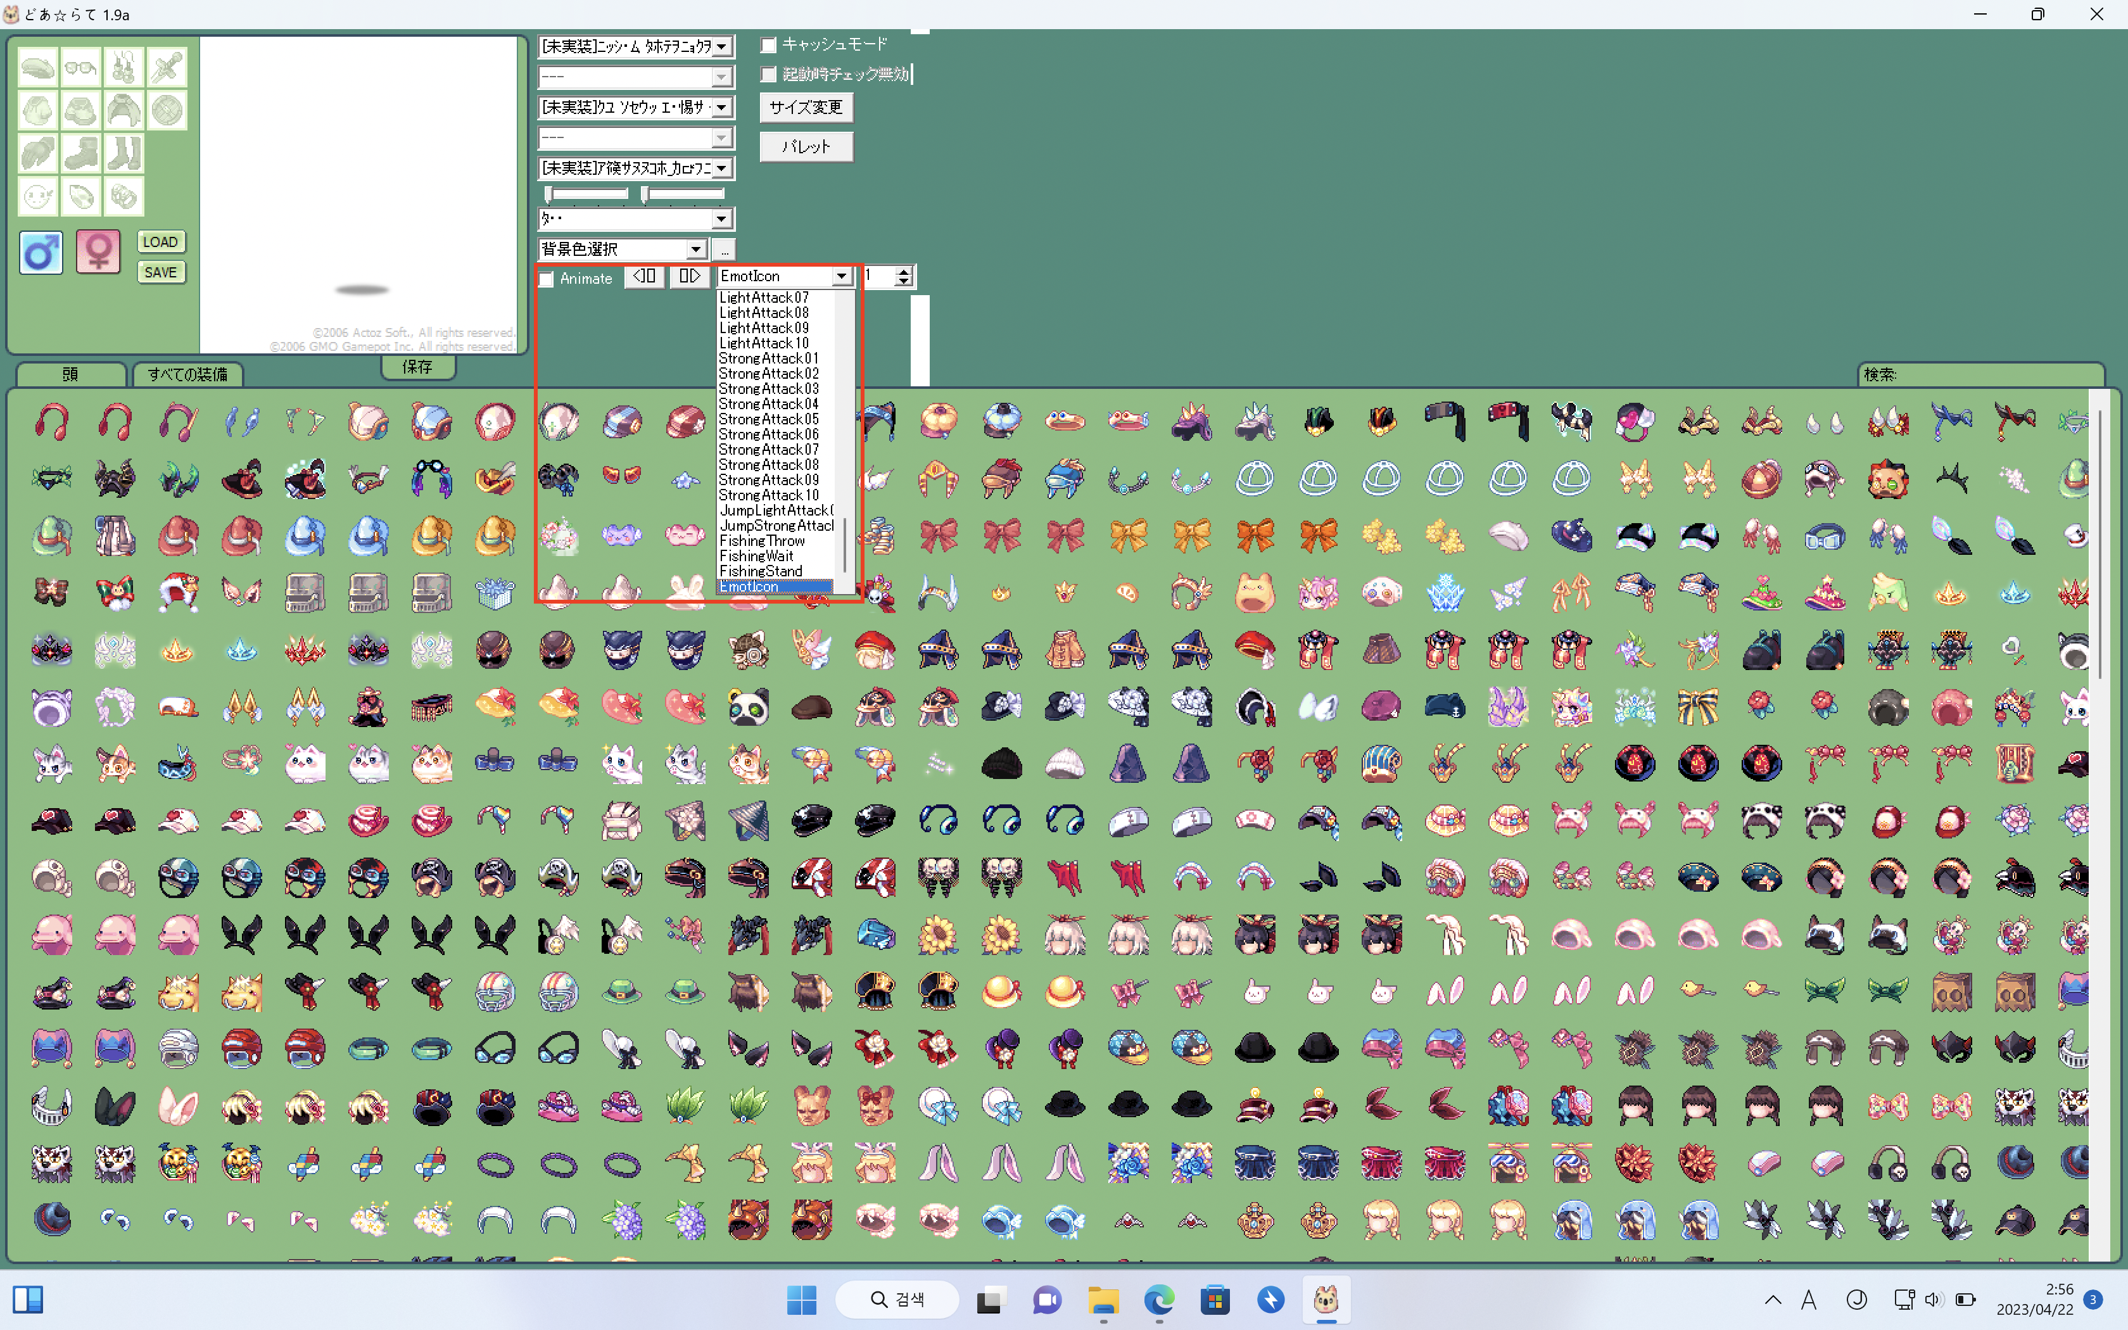2128x1330 pixels.
Task: Expand the [未実装]ア combo box
Action: point(721,168)
